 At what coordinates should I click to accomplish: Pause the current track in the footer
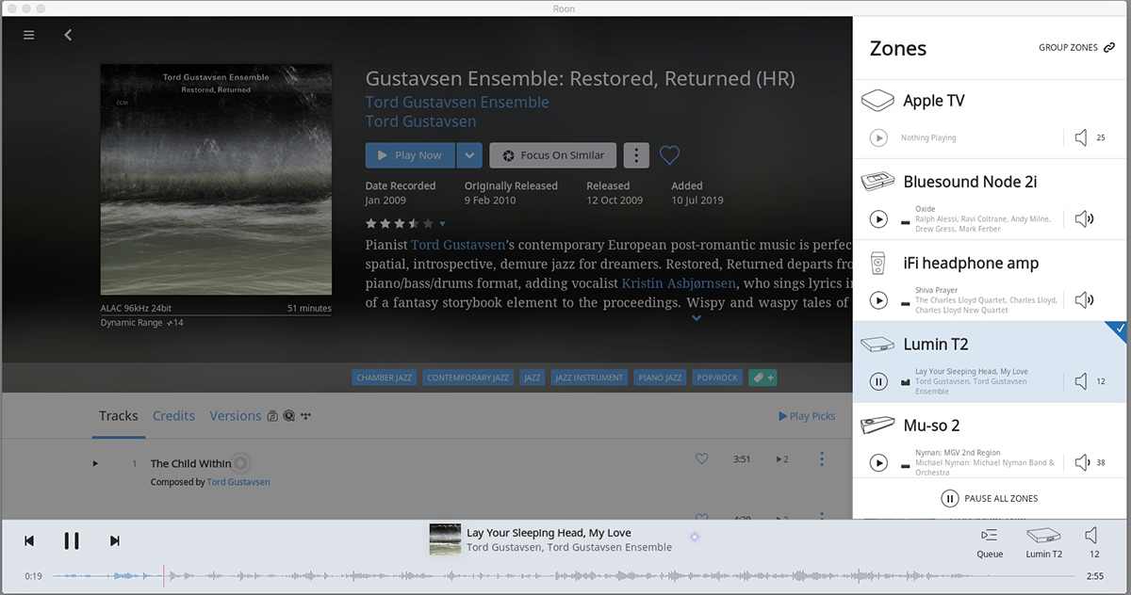72,540
